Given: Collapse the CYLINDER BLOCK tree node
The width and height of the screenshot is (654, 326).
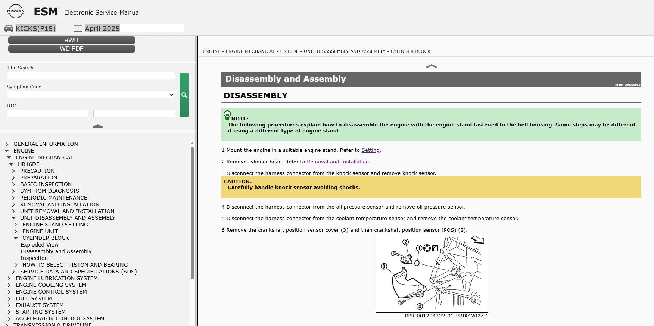Looking at the screenshot, I should point(16,238).
